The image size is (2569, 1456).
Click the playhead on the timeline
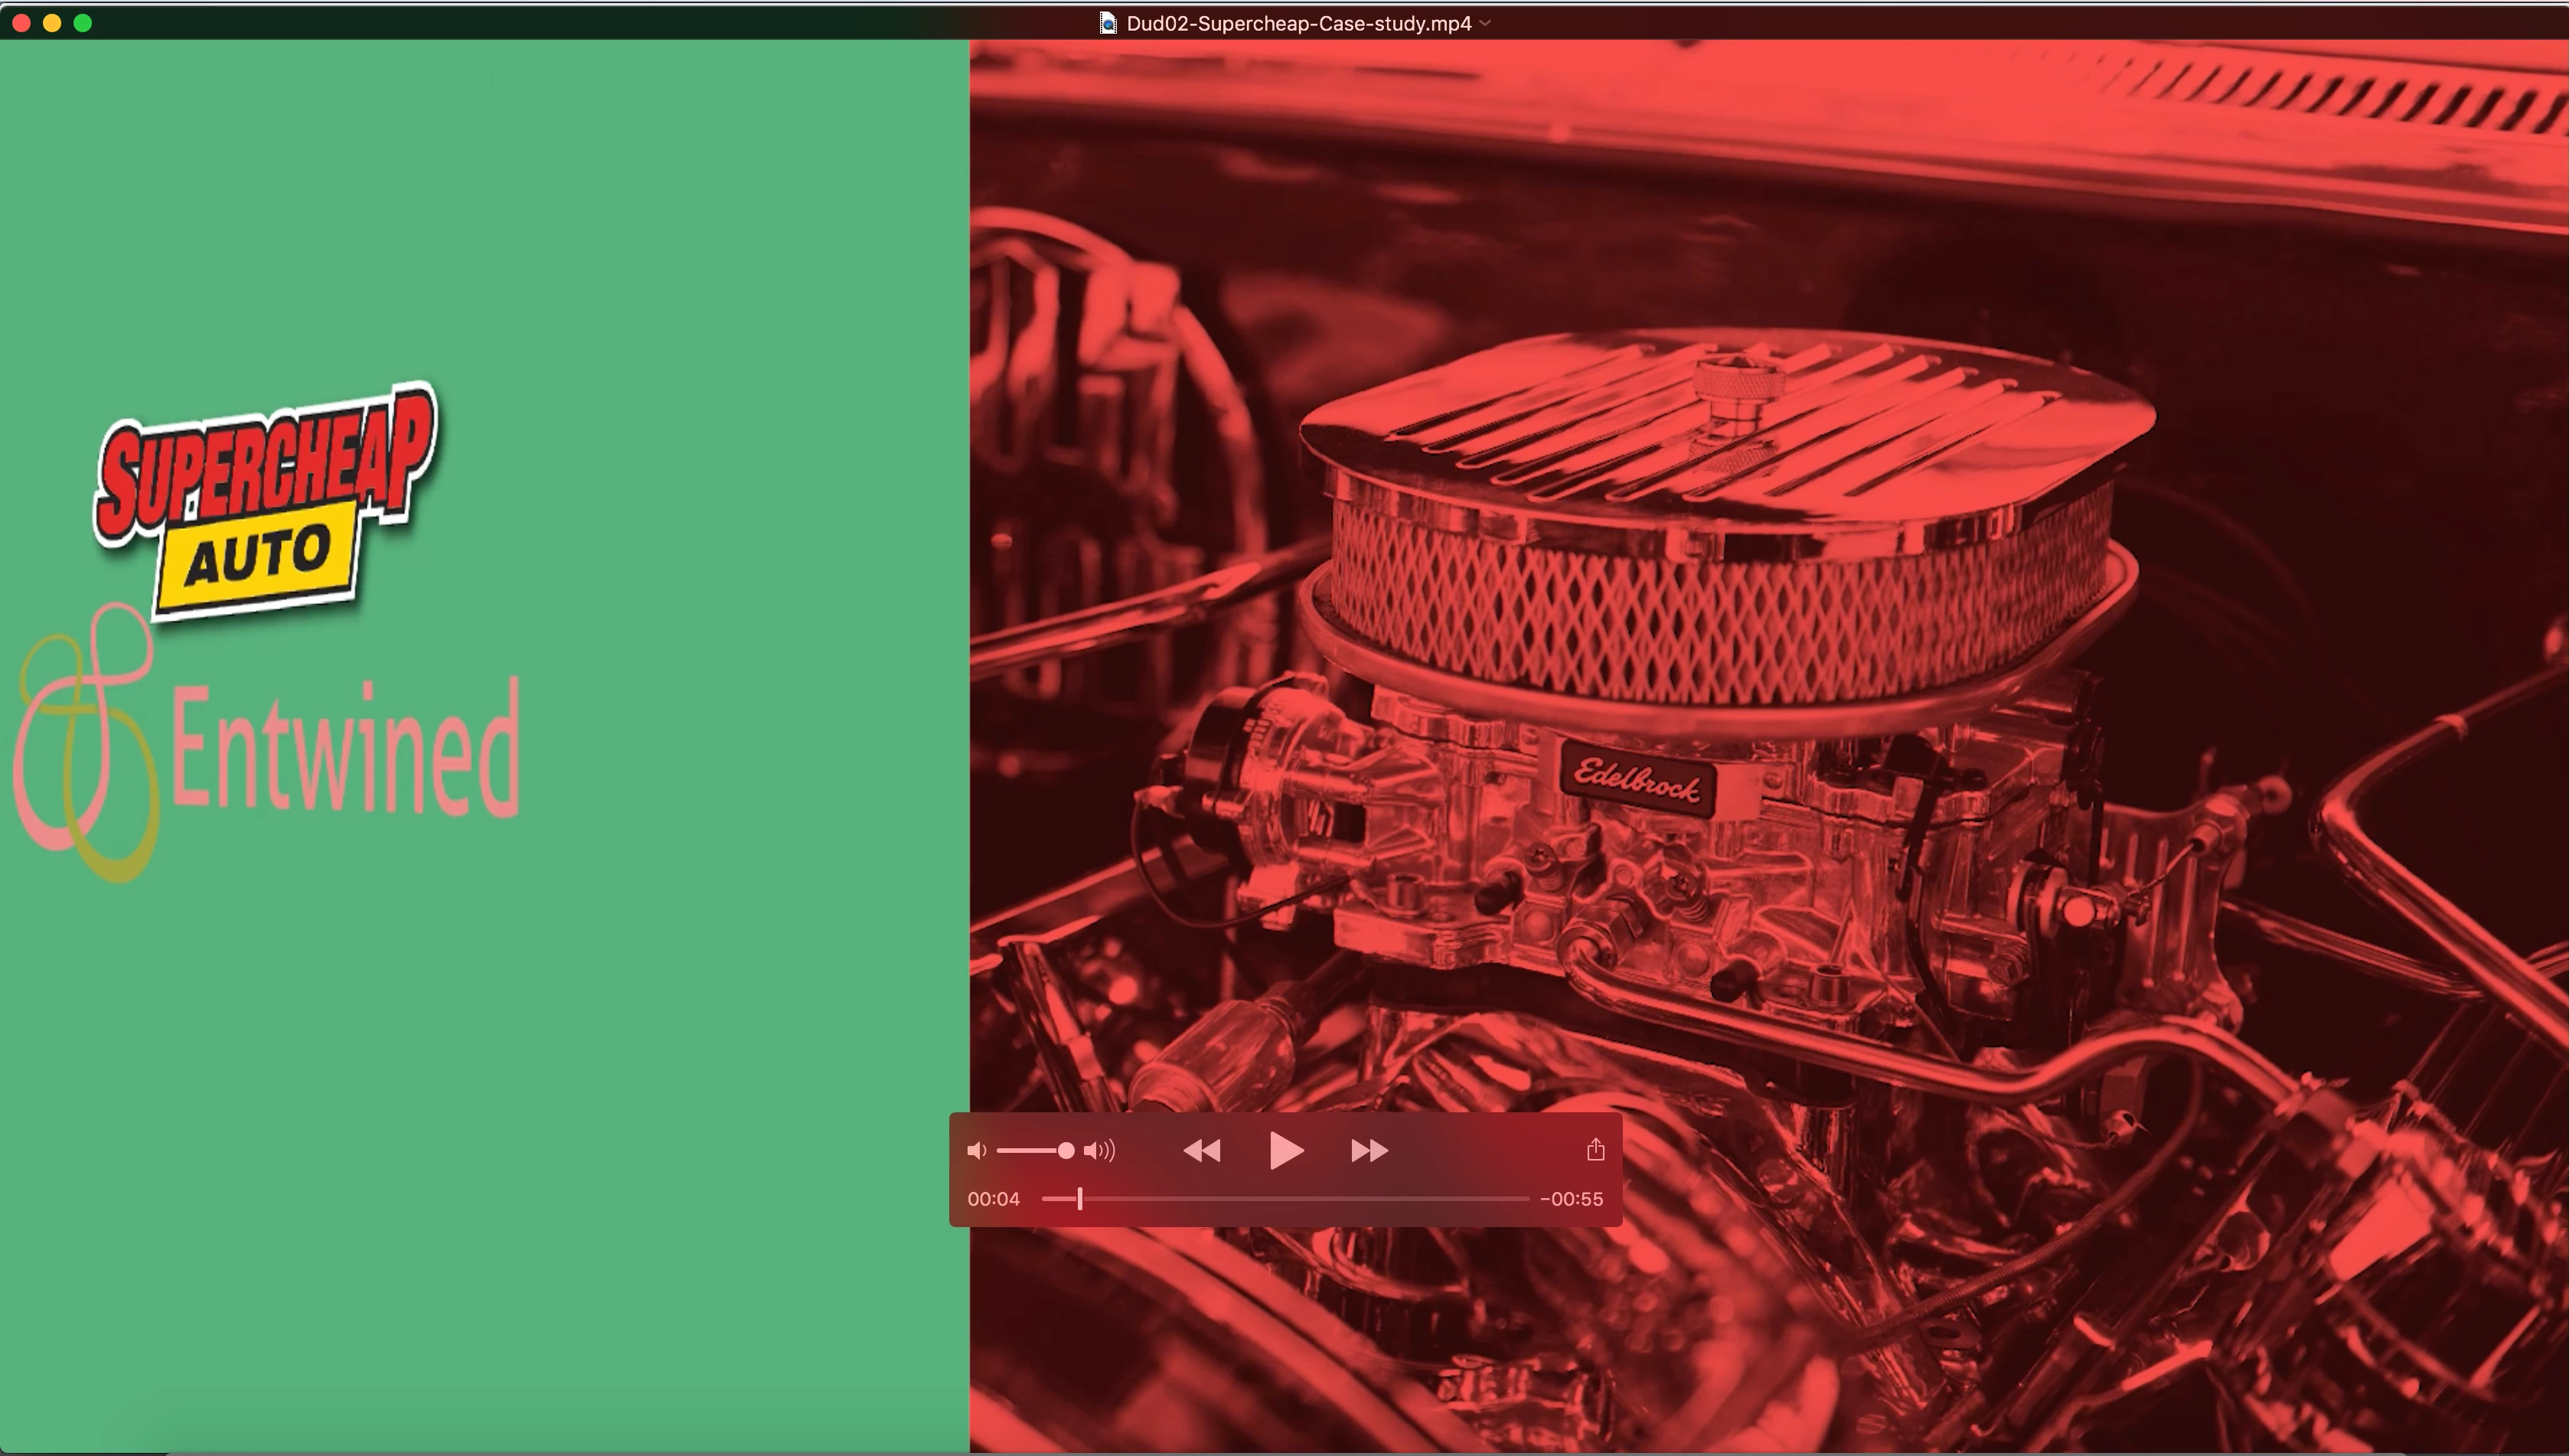tap(1080, 1198)
